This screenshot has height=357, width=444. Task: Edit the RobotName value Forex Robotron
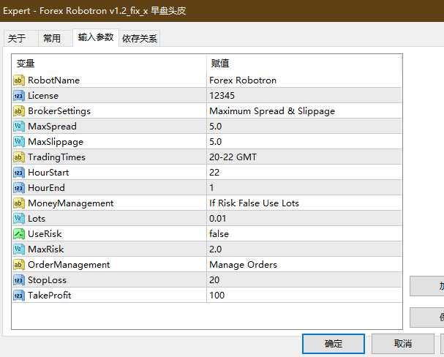coord(243,80)
